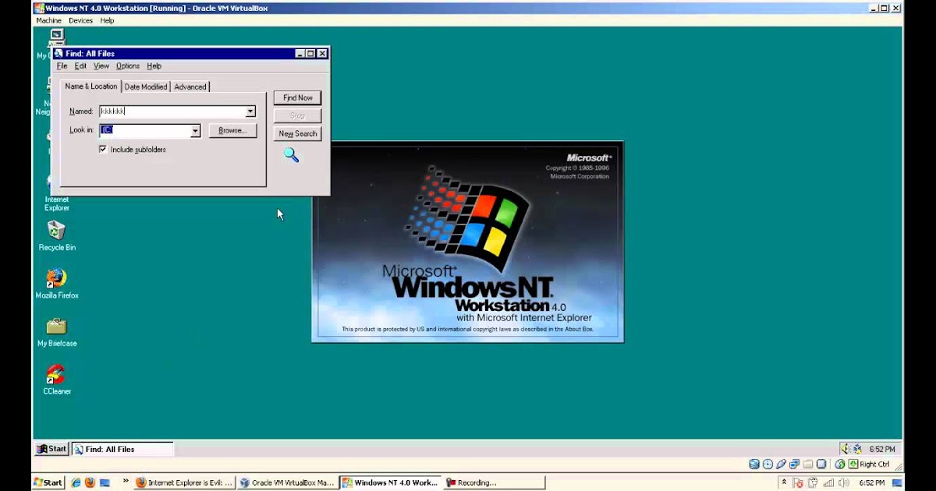Click the VirtualBox hard disk indicator

[754, 464]
